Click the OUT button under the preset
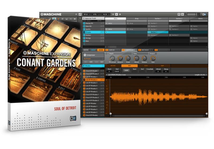 point(102,62)
